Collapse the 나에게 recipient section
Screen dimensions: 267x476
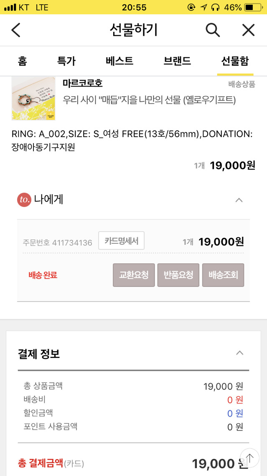[239, 200]
